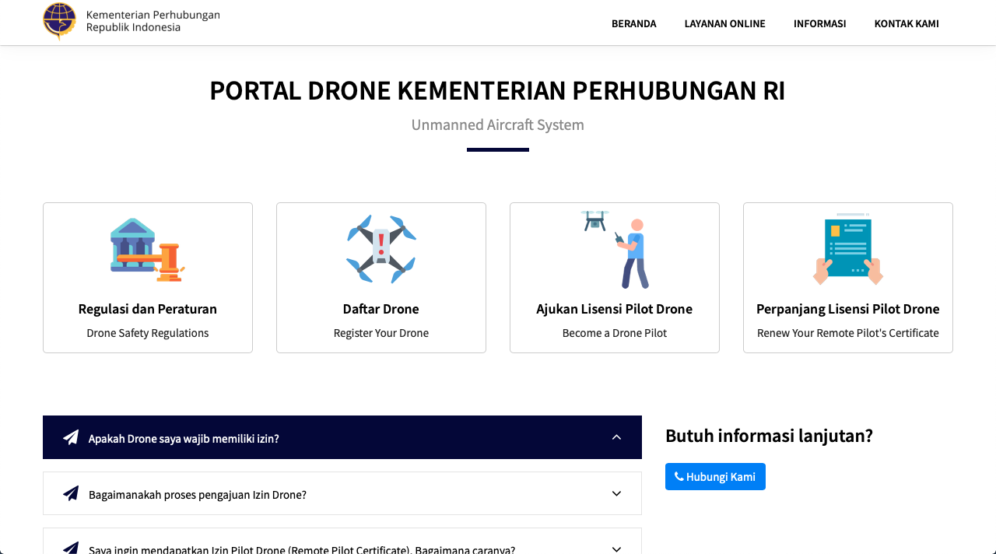Click Kementerian Perhubungan Republik Indonesia brand text

[153, 21]
